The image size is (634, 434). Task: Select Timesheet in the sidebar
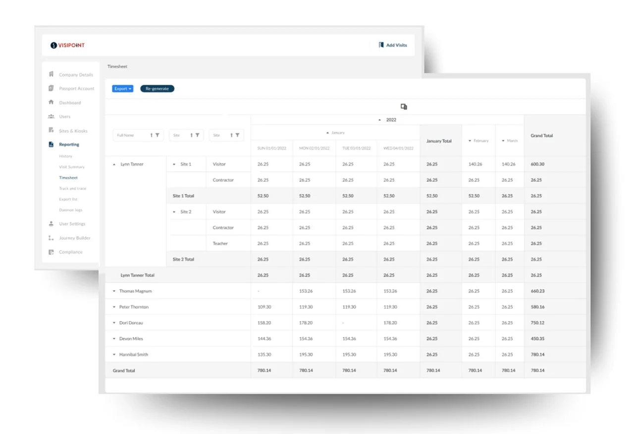pyautogui.click(x=68, y=177)
